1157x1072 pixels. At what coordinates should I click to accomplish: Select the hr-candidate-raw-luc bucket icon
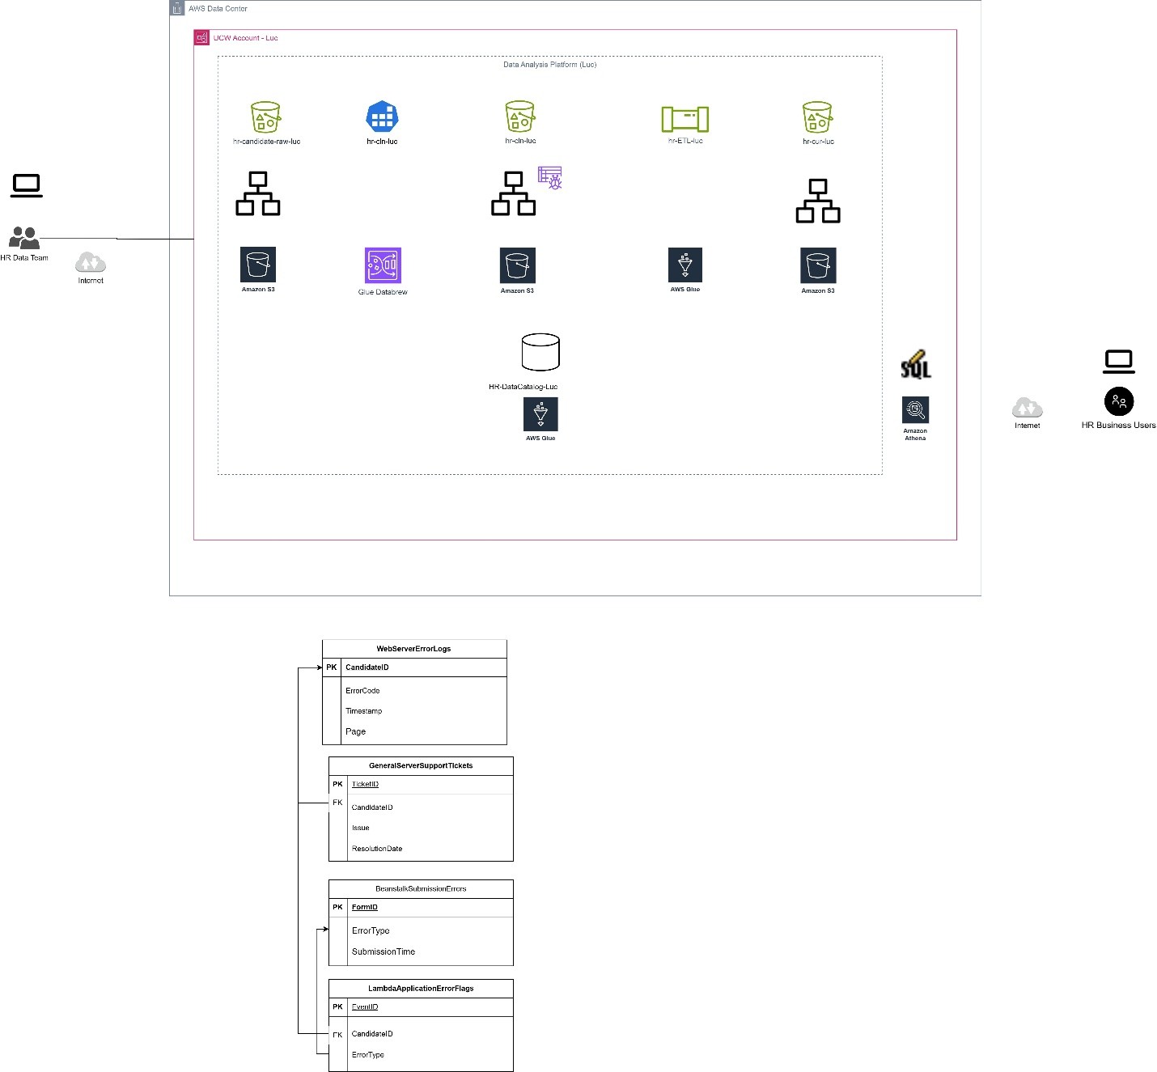[265, 117]
